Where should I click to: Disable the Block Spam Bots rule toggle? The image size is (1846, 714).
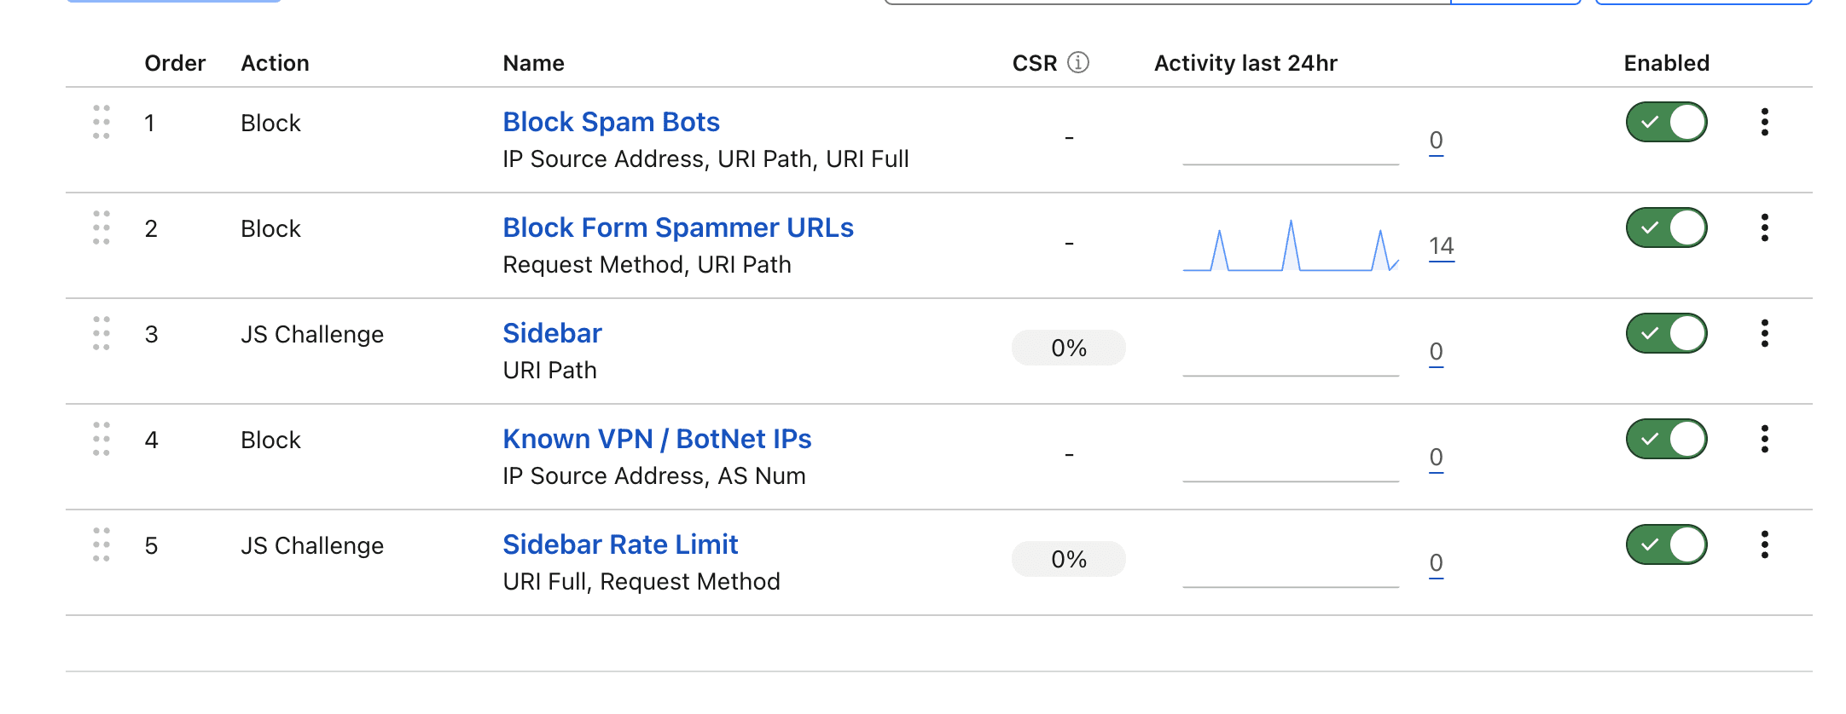click(x=1667, y=122)
